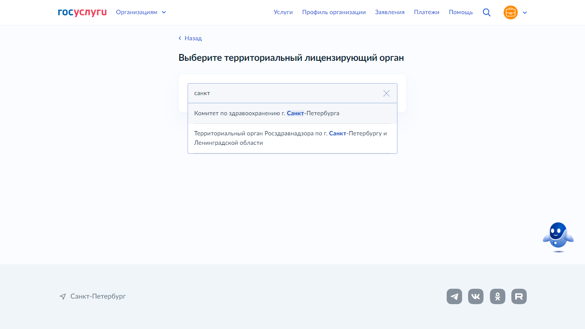Click the orange briefcase account icon
This screenshot has width=585, height=329.
click(510, 12)
